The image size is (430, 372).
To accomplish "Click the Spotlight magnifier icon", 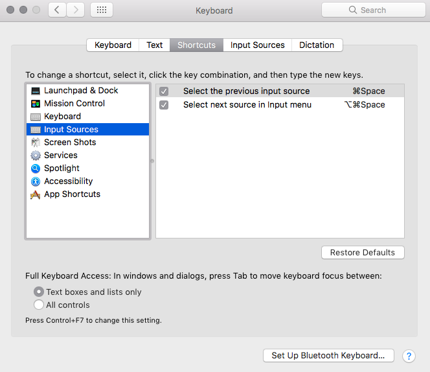I will pos(36,169).
